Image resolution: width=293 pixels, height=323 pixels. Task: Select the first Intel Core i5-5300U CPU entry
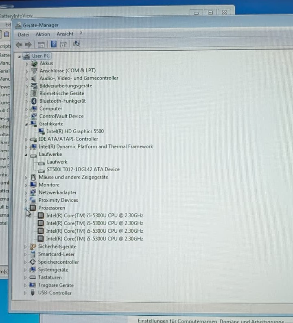[x=94, y=215]
